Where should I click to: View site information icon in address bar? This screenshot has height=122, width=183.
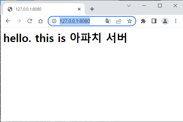pyautogui.click(x=54, y=21)
